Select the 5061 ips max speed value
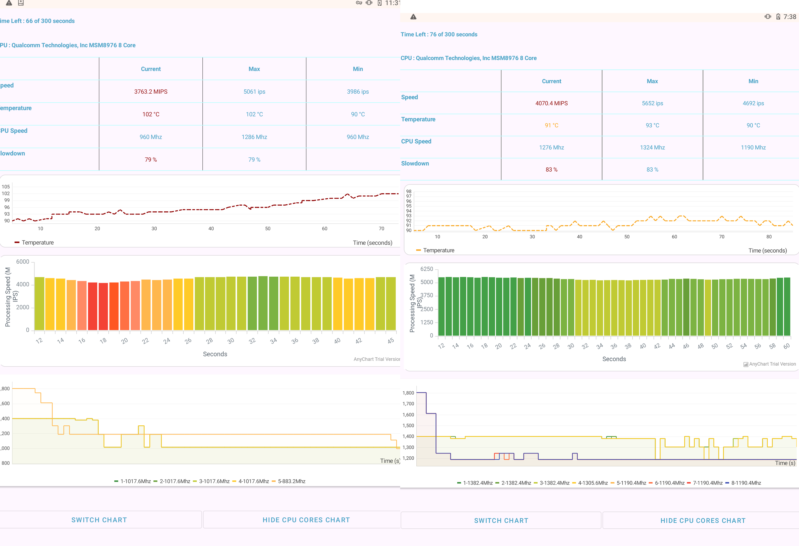The height and width of the screenshot is (546, 799). pyautogui.click(x=254, y=91)
